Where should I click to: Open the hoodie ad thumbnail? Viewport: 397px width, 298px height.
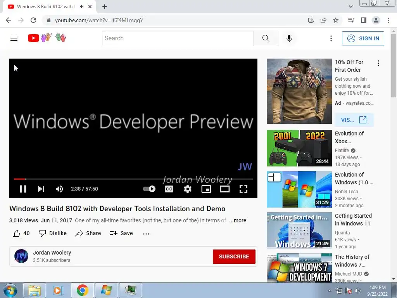pyautogui.click(x=299, y=91)
